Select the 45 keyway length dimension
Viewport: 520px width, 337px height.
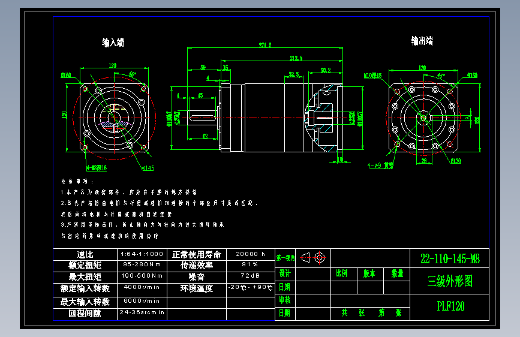click(x=200, y=95)
